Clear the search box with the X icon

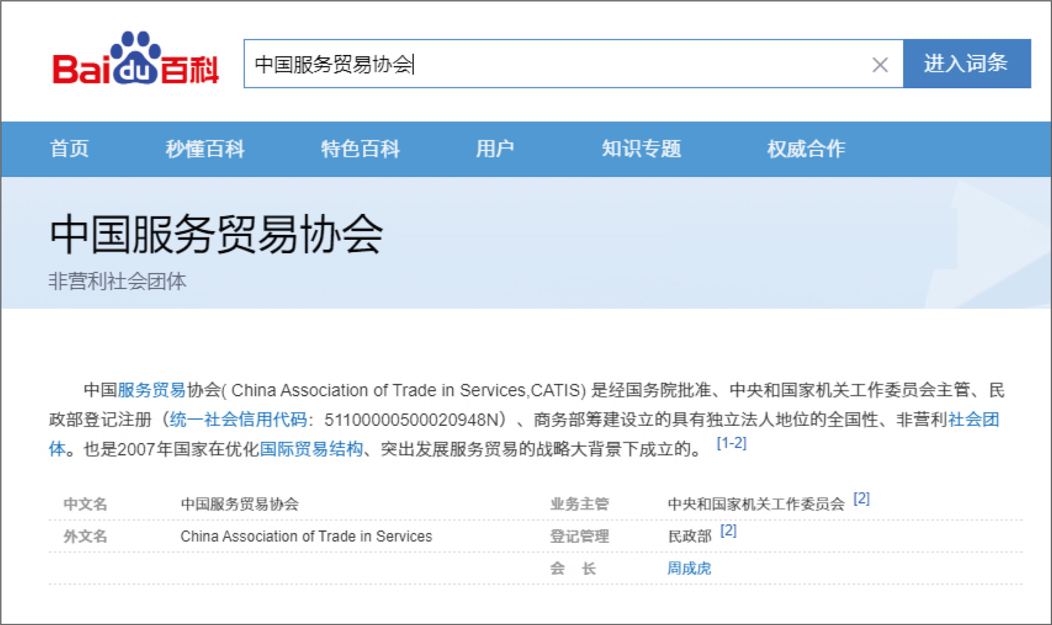tap(880, 65)
